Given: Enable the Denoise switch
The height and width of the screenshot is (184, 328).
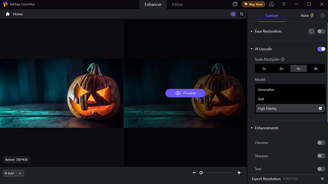Looking at the screenshot, I should 321,143.
